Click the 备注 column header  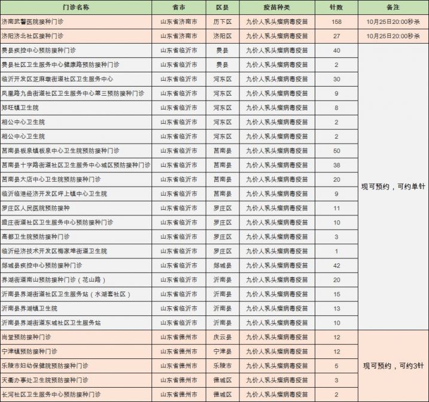tap(393, 7)
